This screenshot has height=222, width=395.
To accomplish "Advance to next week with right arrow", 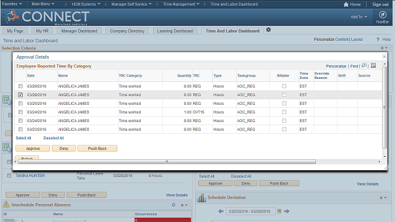I will [x=286, y=211].
